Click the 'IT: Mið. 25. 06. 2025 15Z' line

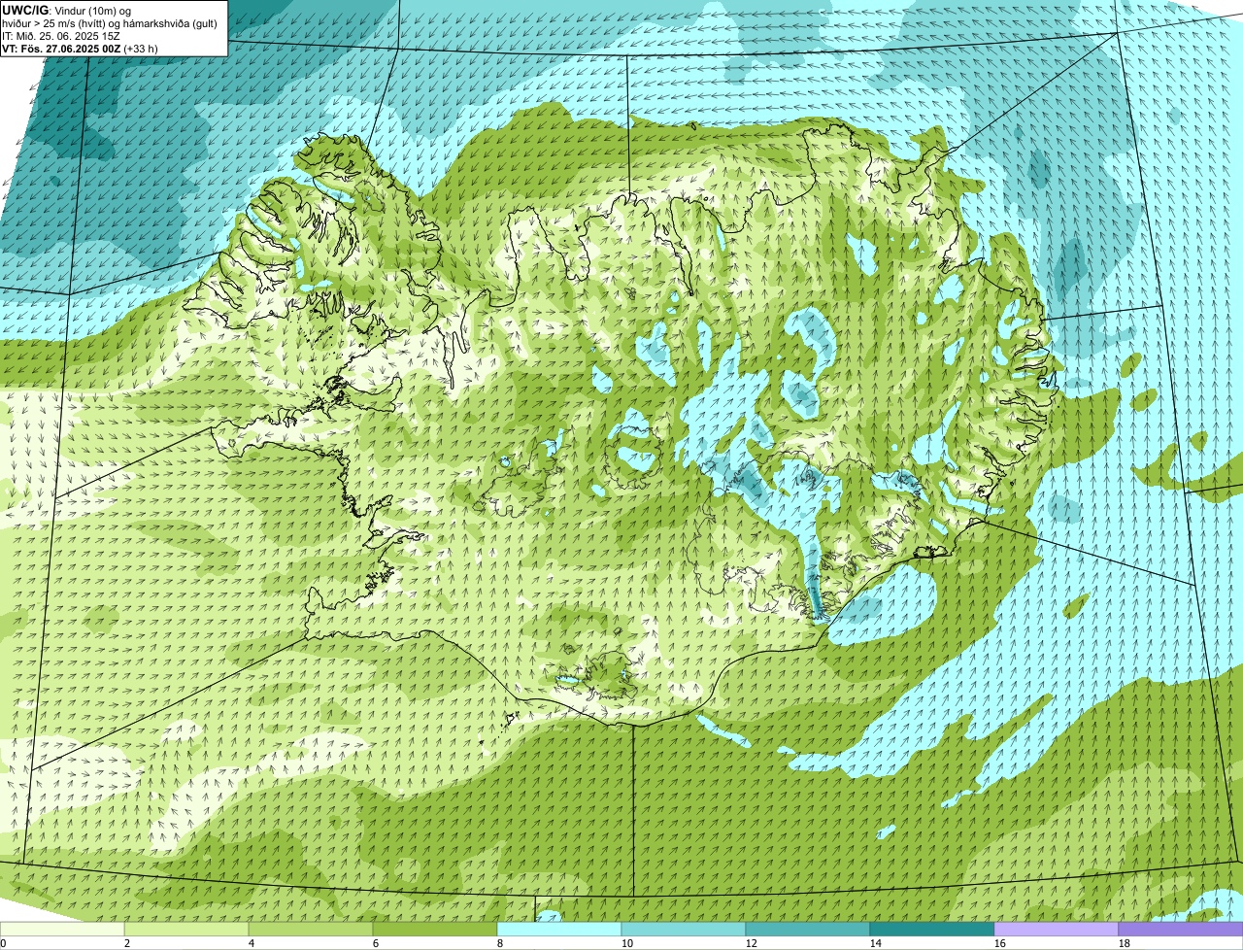pos(62,36)
